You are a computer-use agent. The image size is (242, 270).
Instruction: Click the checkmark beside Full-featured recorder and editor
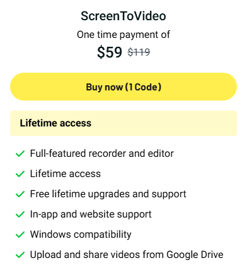tap(20, 154)
